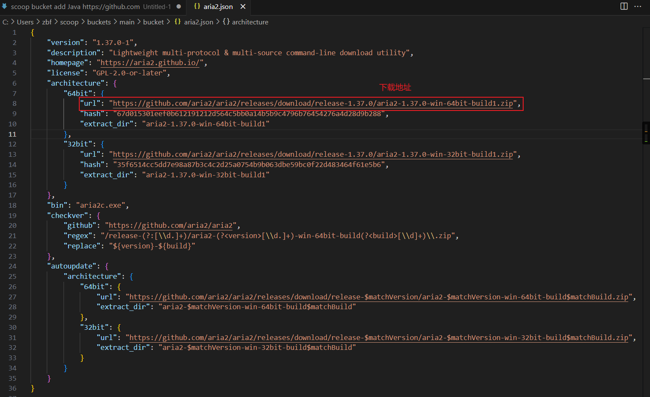Select the aria2.json editor tab
This screenshot has width=650, height=397.
218,6
